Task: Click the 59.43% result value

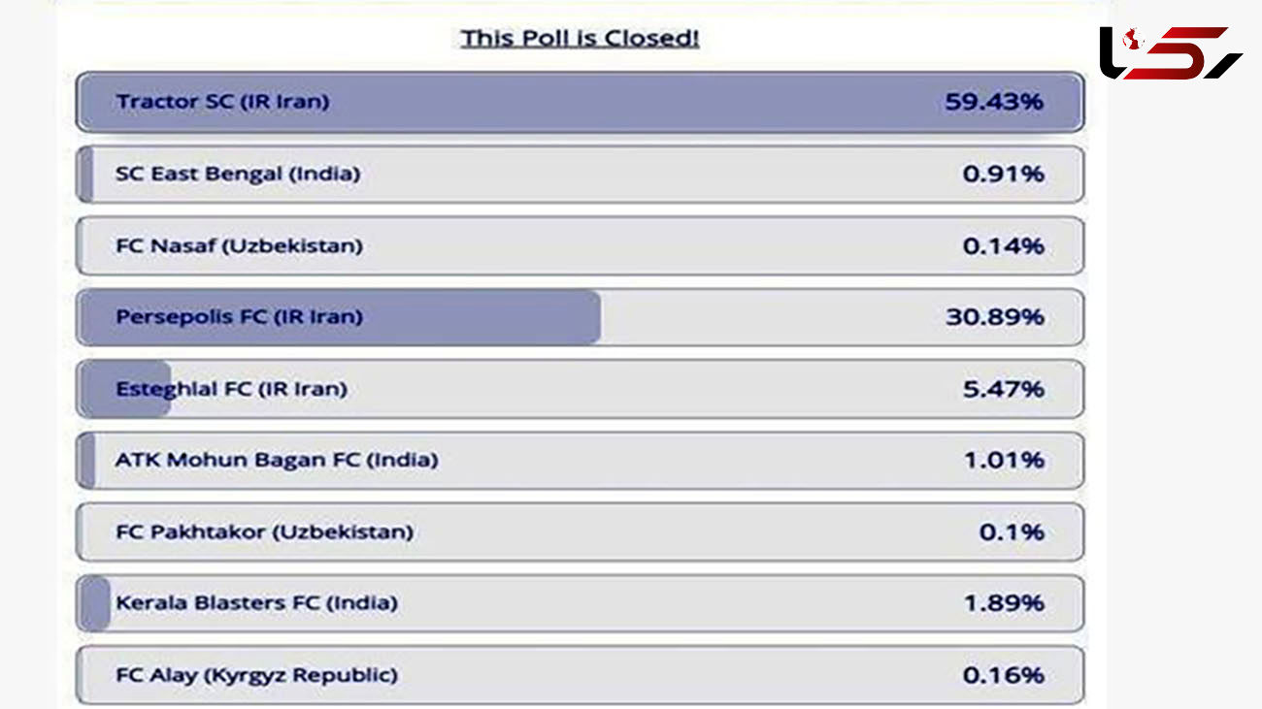Action: 994,102
